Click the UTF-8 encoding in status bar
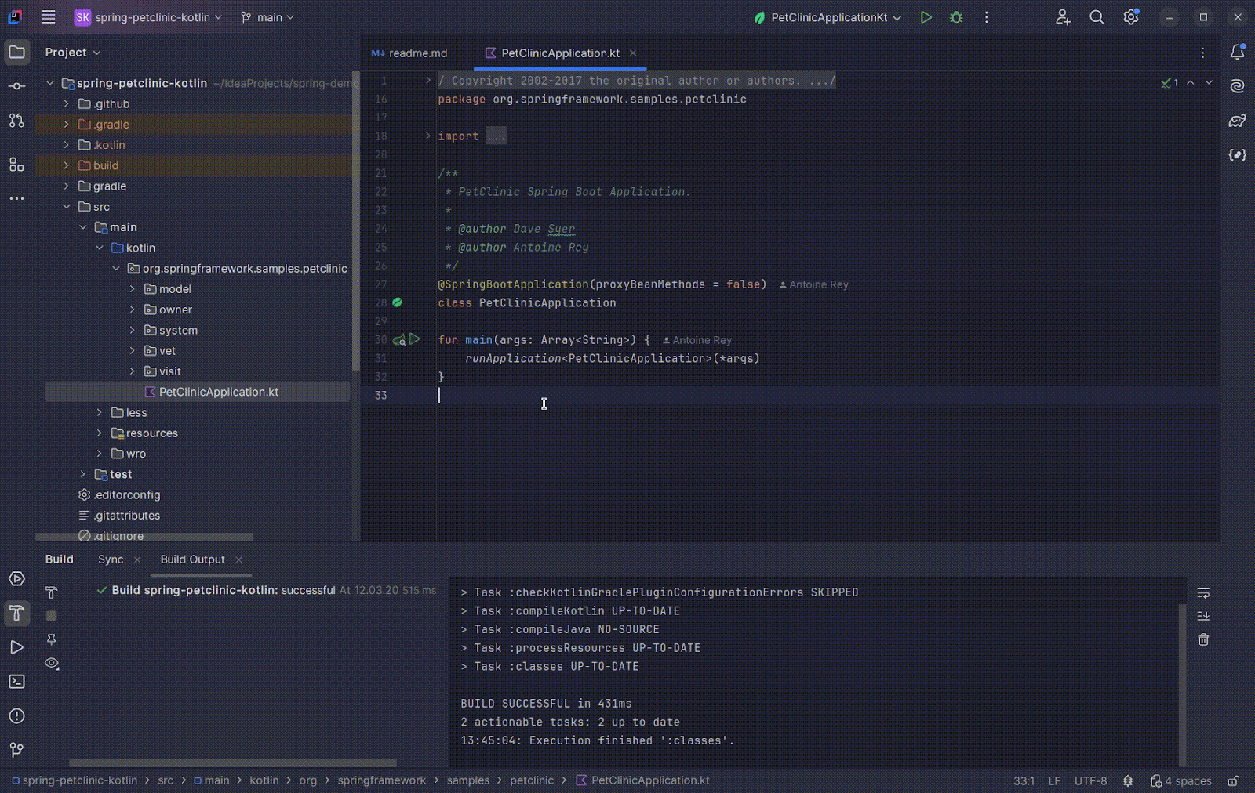Image resolution: width=1255 pixels, height=793 pixels. click(1090, 780)
